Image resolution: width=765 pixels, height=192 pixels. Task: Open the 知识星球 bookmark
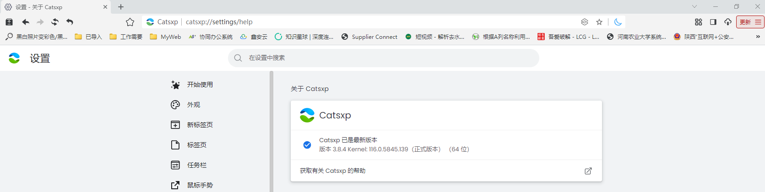[x=304, y=37]
